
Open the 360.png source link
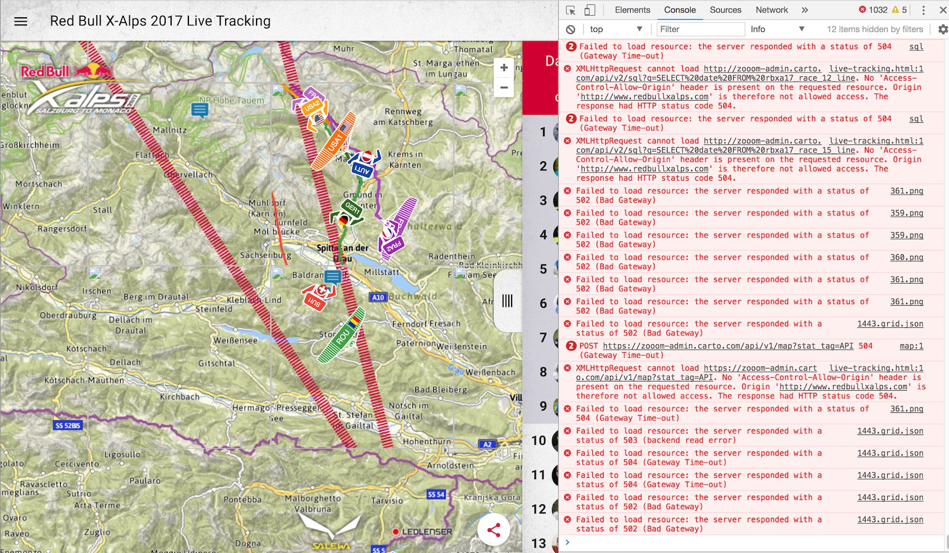(907, 258)
